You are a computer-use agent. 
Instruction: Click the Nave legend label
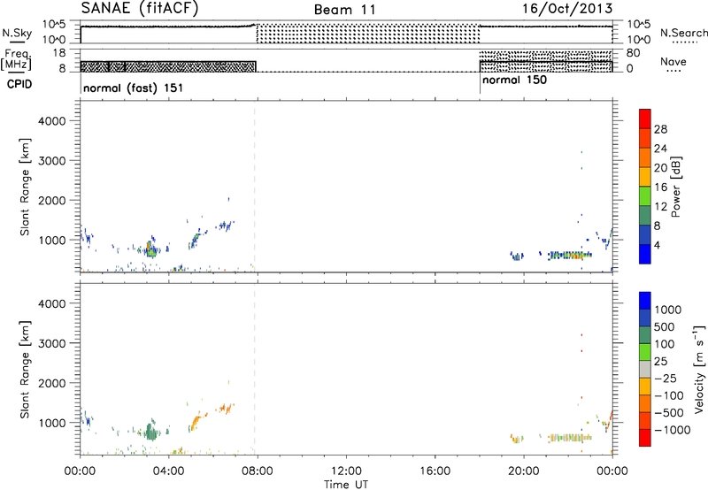673,61
